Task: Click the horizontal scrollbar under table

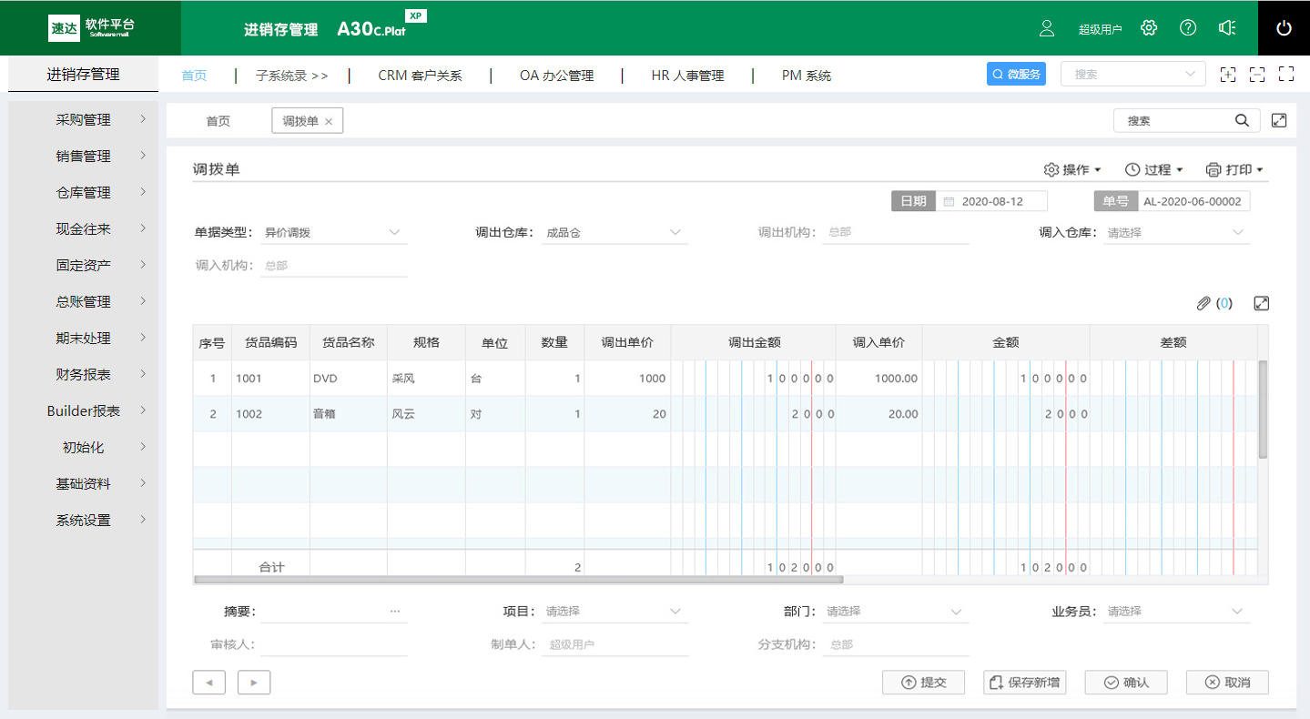Action: point(519,579)
